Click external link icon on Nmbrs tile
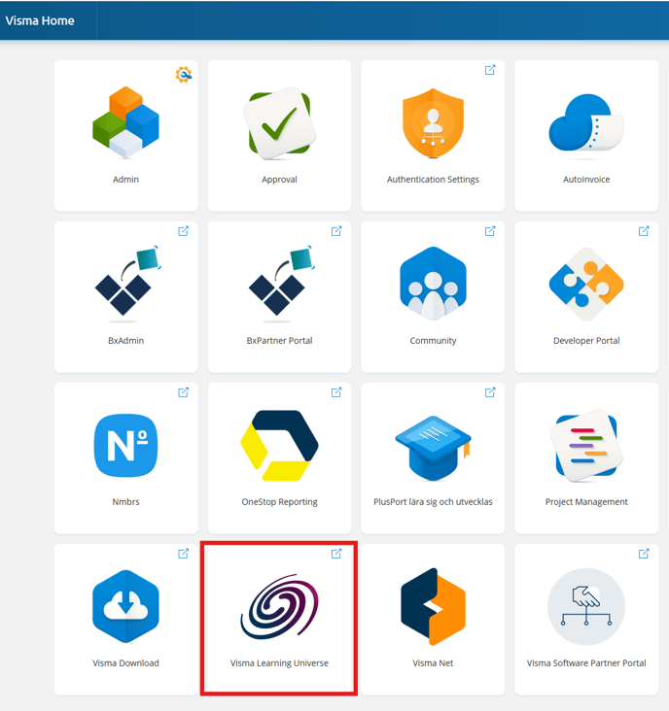 (x=184, y=392)
